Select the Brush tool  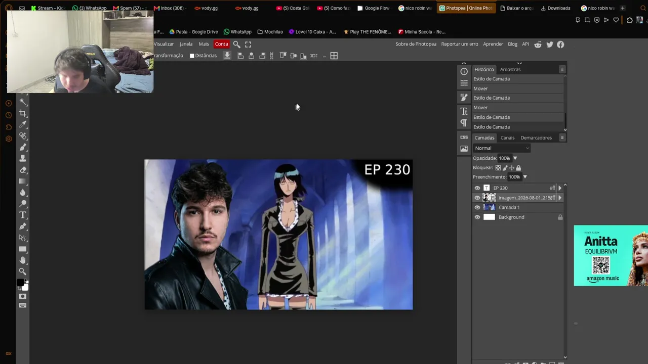click(23, 147)
